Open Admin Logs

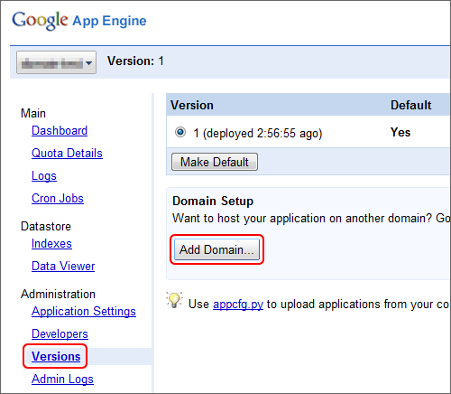tap(62, 380)
